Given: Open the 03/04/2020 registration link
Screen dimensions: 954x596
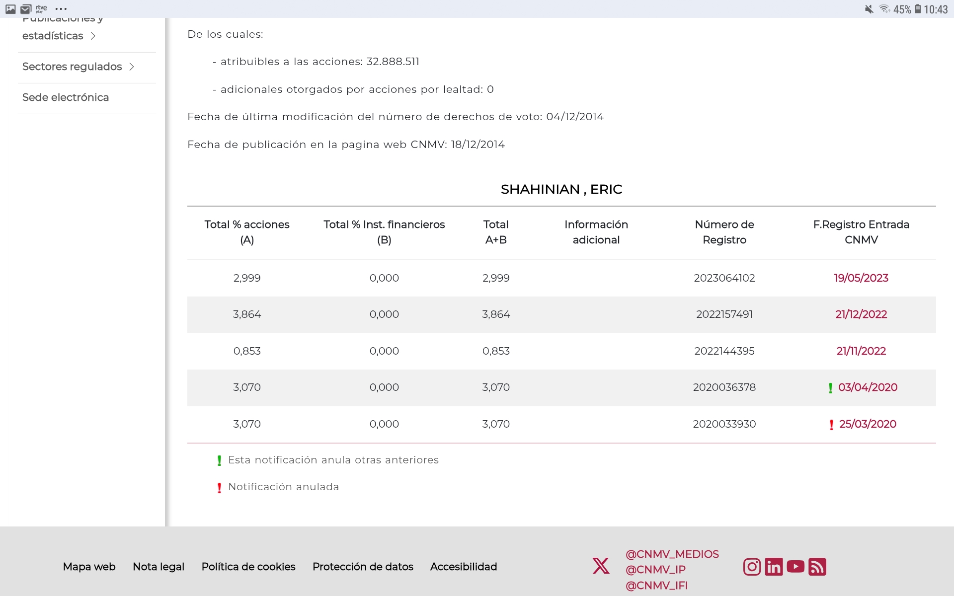Looking at the screenshot, I should coord(868,387).
